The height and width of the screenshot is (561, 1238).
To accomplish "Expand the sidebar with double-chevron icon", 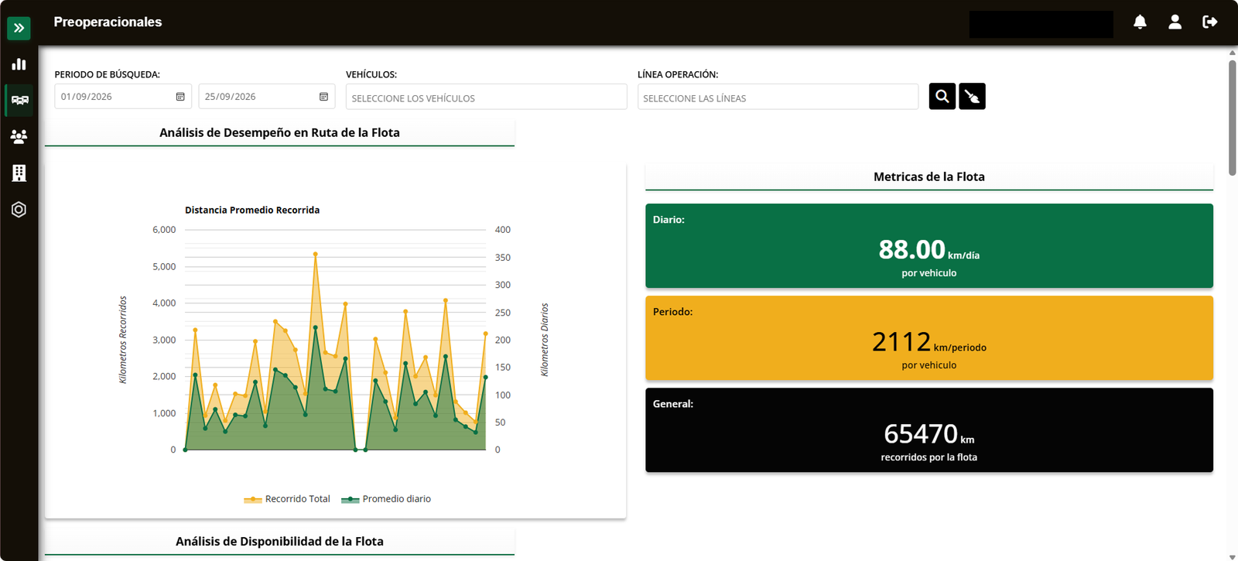I will click(19, 28).
